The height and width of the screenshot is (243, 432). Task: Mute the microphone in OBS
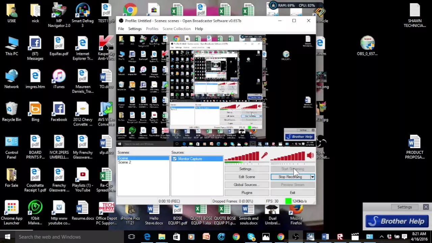coord(264,155)
